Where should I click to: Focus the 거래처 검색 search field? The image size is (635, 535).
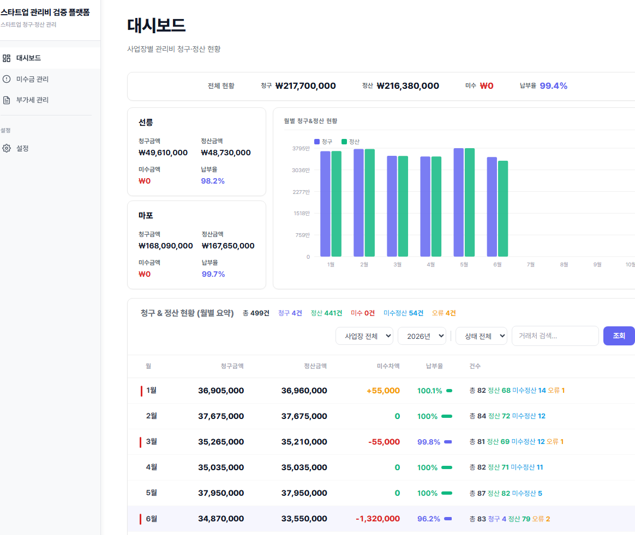click(555, 336)
